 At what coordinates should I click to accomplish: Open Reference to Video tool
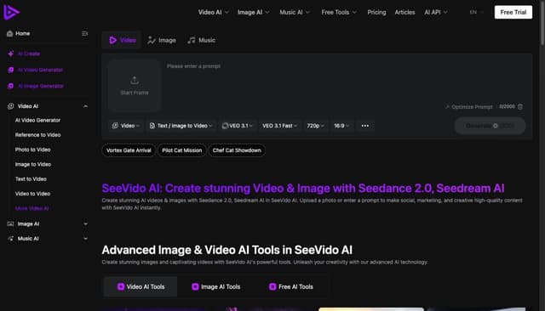[37, 135]
